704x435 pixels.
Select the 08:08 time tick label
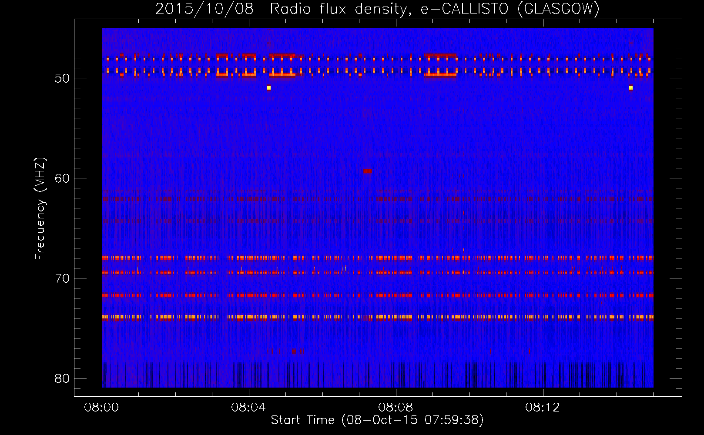(x=396, y=408)
